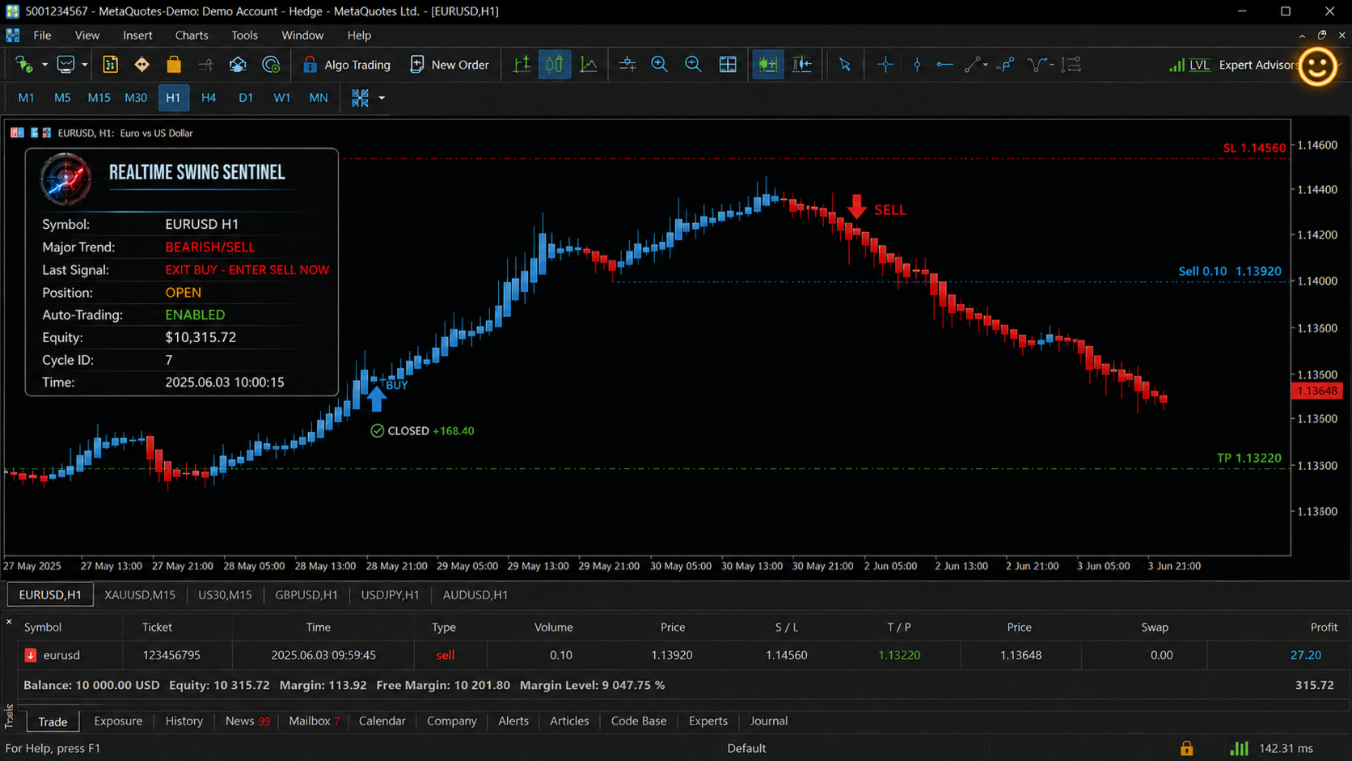This screenshot has height=761, width=1352.
Task: Open the Journal tab
Action: (768, 721)
